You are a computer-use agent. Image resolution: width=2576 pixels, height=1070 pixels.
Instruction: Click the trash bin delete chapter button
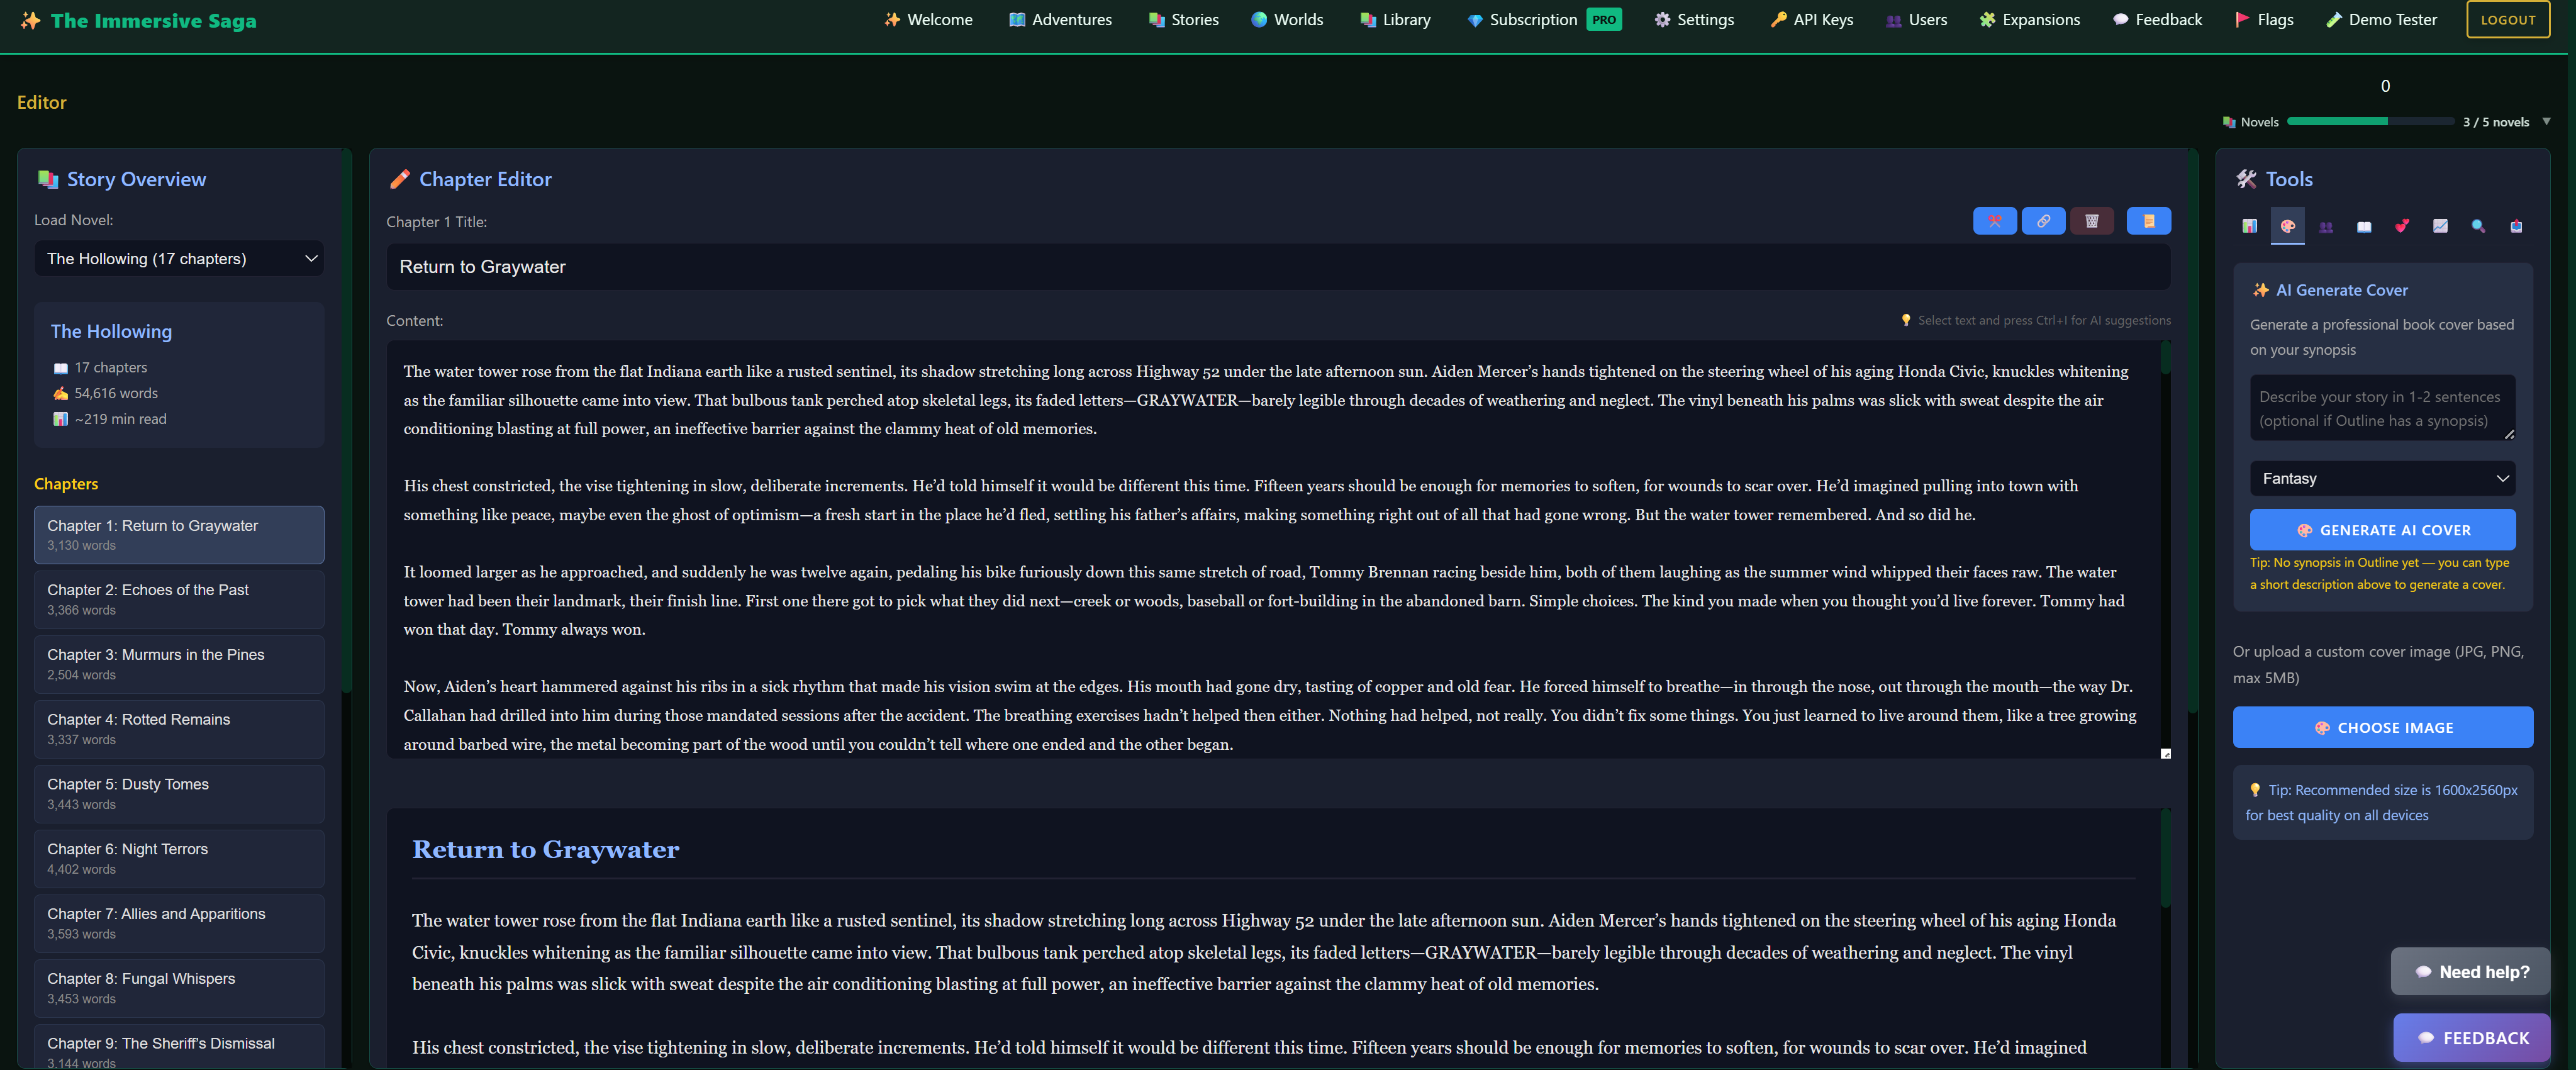pyautogui.click(x=2091, y=221)
